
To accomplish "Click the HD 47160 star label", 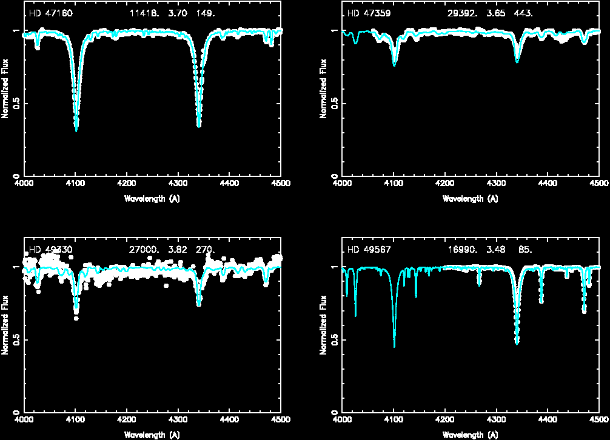I will 51,13.
